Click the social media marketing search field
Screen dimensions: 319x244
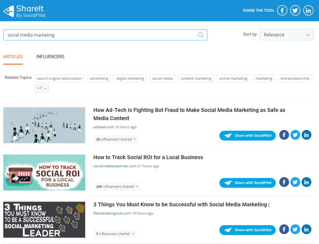click(105, 35)
